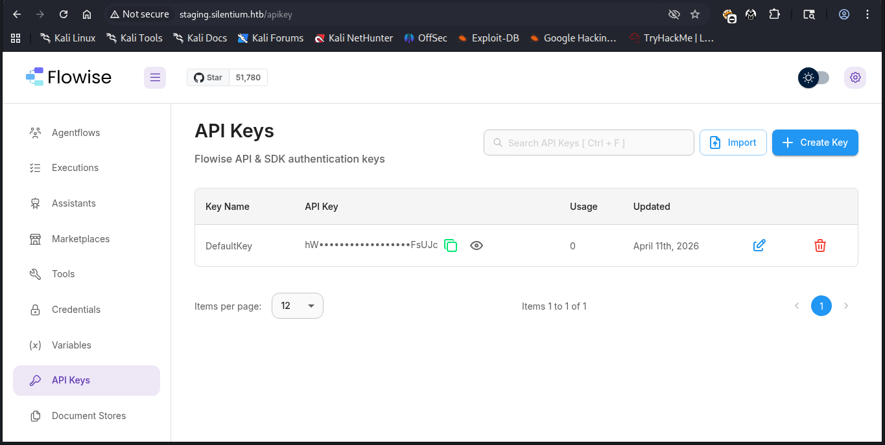Click the masked API key text
Screen dimensions: 885x445
coord(372,245)
